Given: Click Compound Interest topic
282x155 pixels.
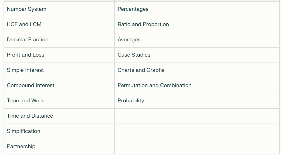Looking at the screenshot, I should click(30, 85).
